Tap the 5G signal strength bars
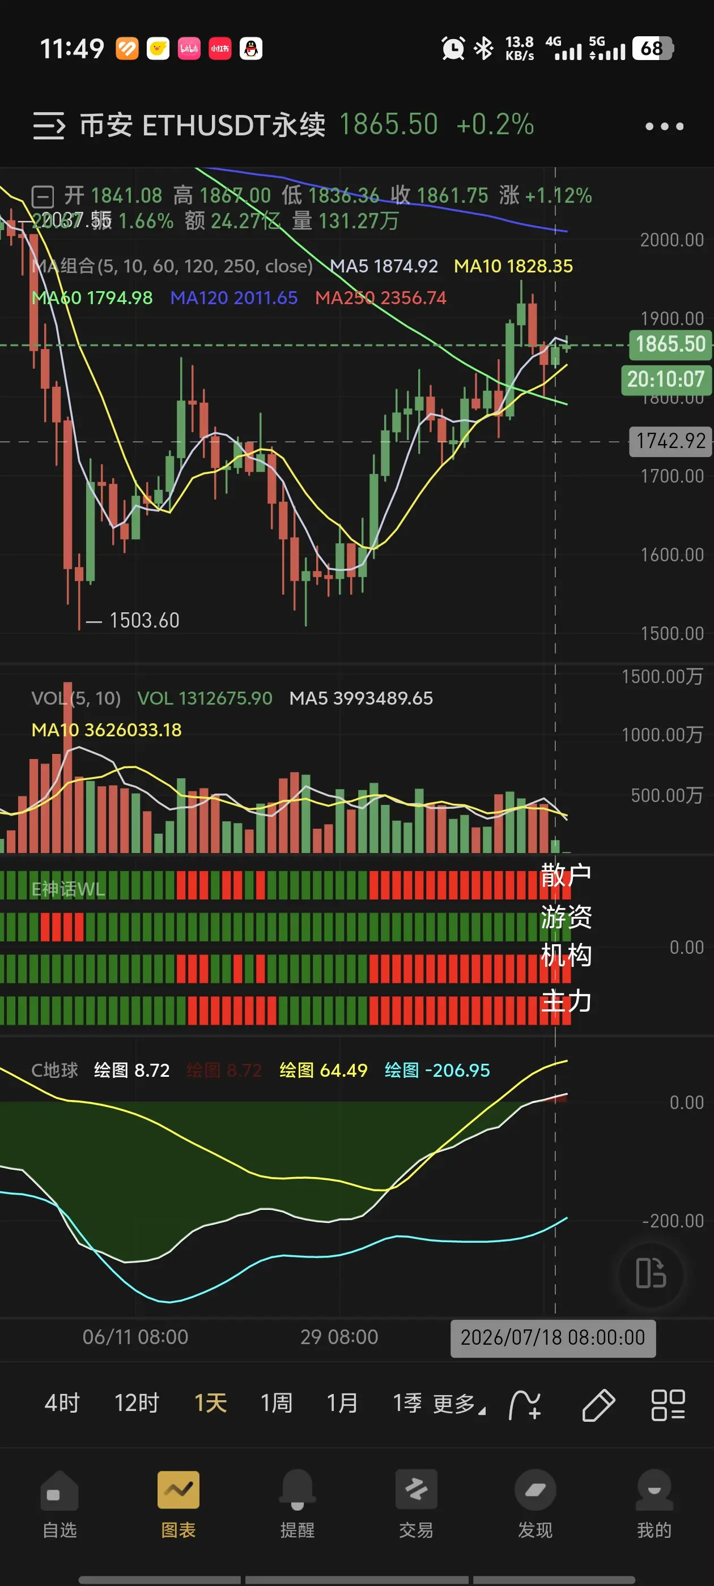 point(607,49)
